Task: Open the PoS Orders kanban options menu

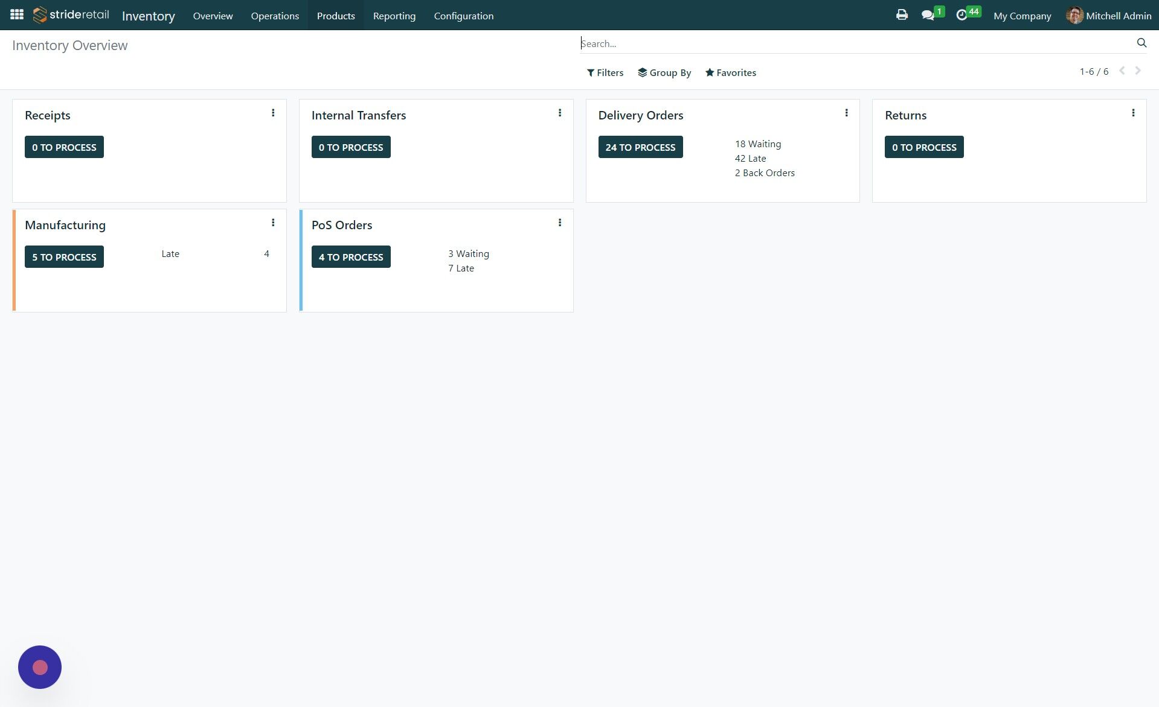Action: [559, 222]
